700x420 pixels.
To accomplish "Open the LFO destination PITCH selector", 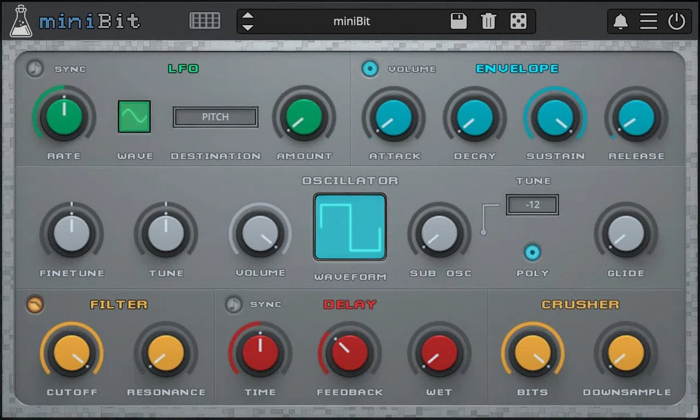I will (x=215, y=117).
